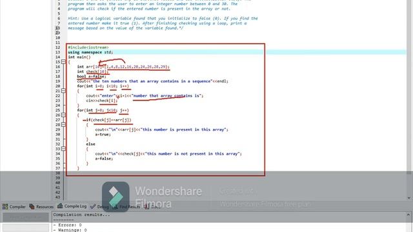Image resolution: width=413 pixels, height=232 pixels.
Task: Collapse the code fold at line 15
Action: pos(63,62)
